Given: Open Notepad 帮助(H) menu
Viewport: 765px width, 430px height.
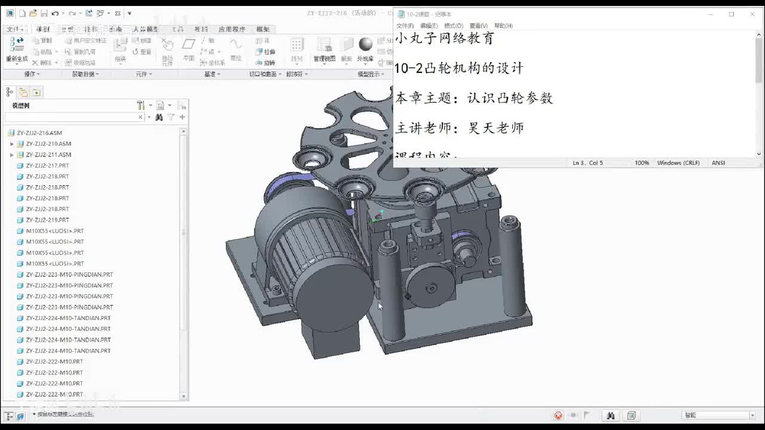Looking at the screenshot, I should [503, 26].
